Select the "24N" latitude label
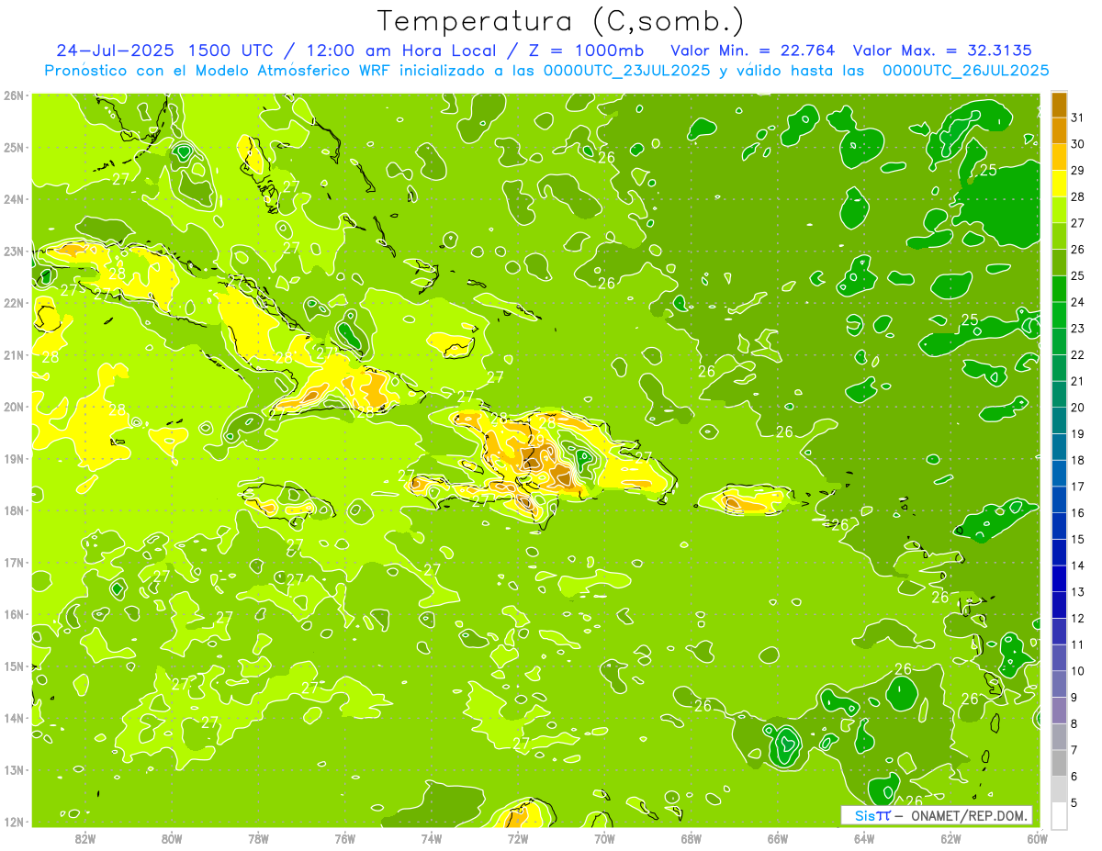The width and height of the screenshot is (1102, 851). point(13,198)
